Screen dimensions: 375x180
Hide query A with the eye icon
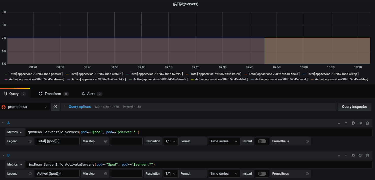click(x=360, y=123)
